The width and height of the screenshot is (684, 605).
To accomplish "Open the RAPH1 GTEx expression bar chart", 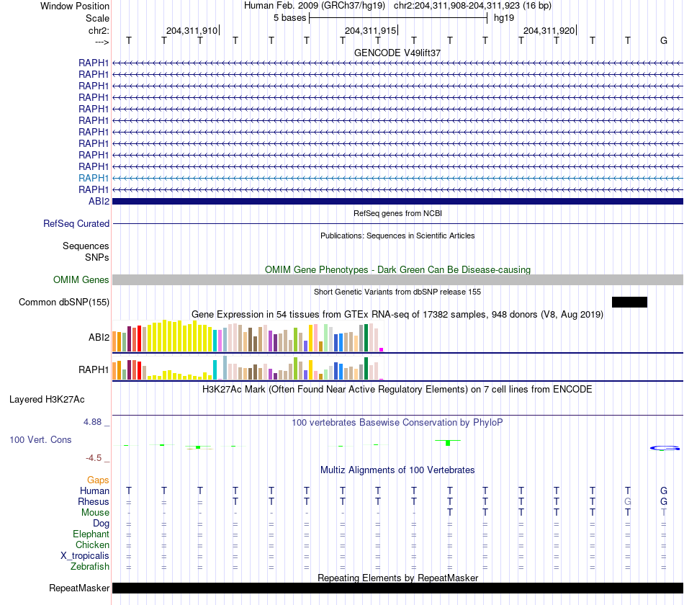I will pyautogui.click(x=248, y=368).
